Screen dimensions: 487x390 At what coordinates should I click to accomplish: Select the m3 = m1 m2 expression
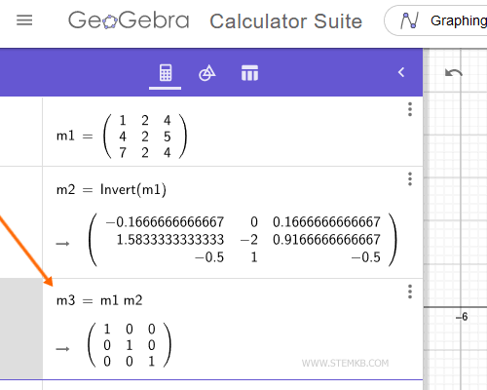pyautogui.click(x=99, y=300)
